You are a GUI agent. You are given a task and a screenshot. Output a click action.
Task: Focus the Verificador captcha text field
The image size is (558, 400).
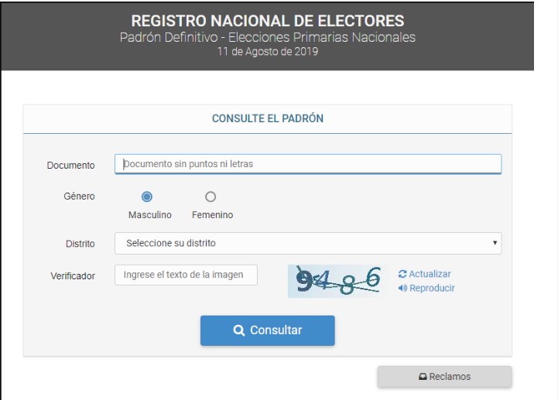point(186,275)
